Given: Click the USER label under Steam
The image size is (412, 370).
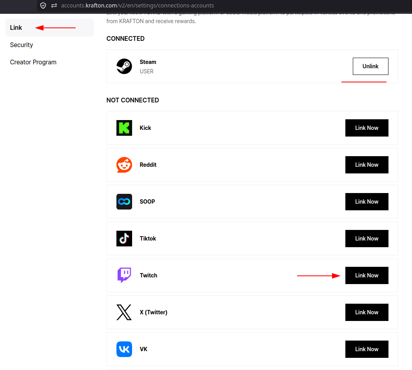Looking at the screenshot, I should point(147,71).
